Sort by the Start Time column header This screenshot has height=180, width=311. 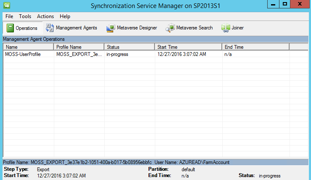pos(188,47)
